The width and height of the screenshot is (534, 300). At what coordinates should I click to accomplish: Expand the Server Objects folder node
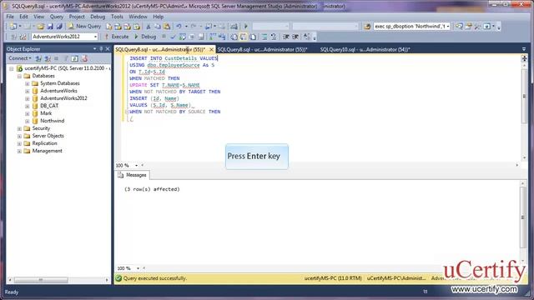(19, 136)
